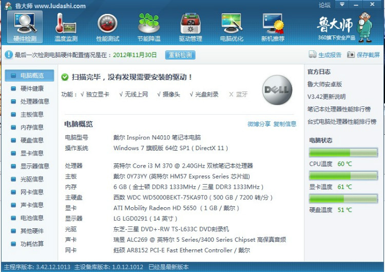Open 电脑优化 monitor icon
The height and width of the screenshot is (272, 385).
coord(232,23)
